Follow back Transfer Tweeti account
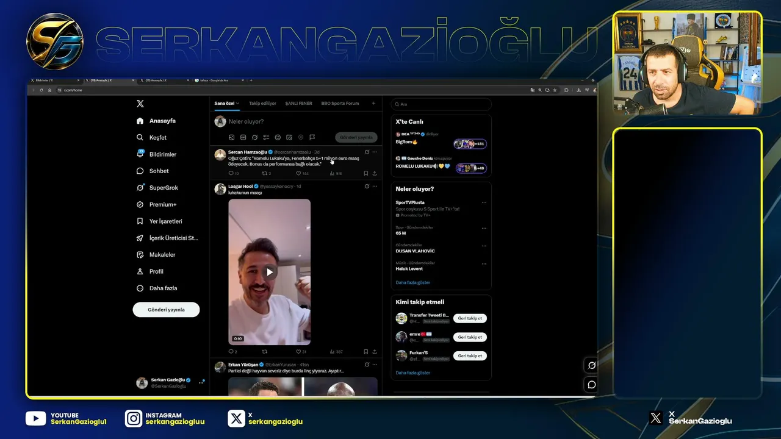This screenshot has width=781, height=439. (x=470, y=318)
